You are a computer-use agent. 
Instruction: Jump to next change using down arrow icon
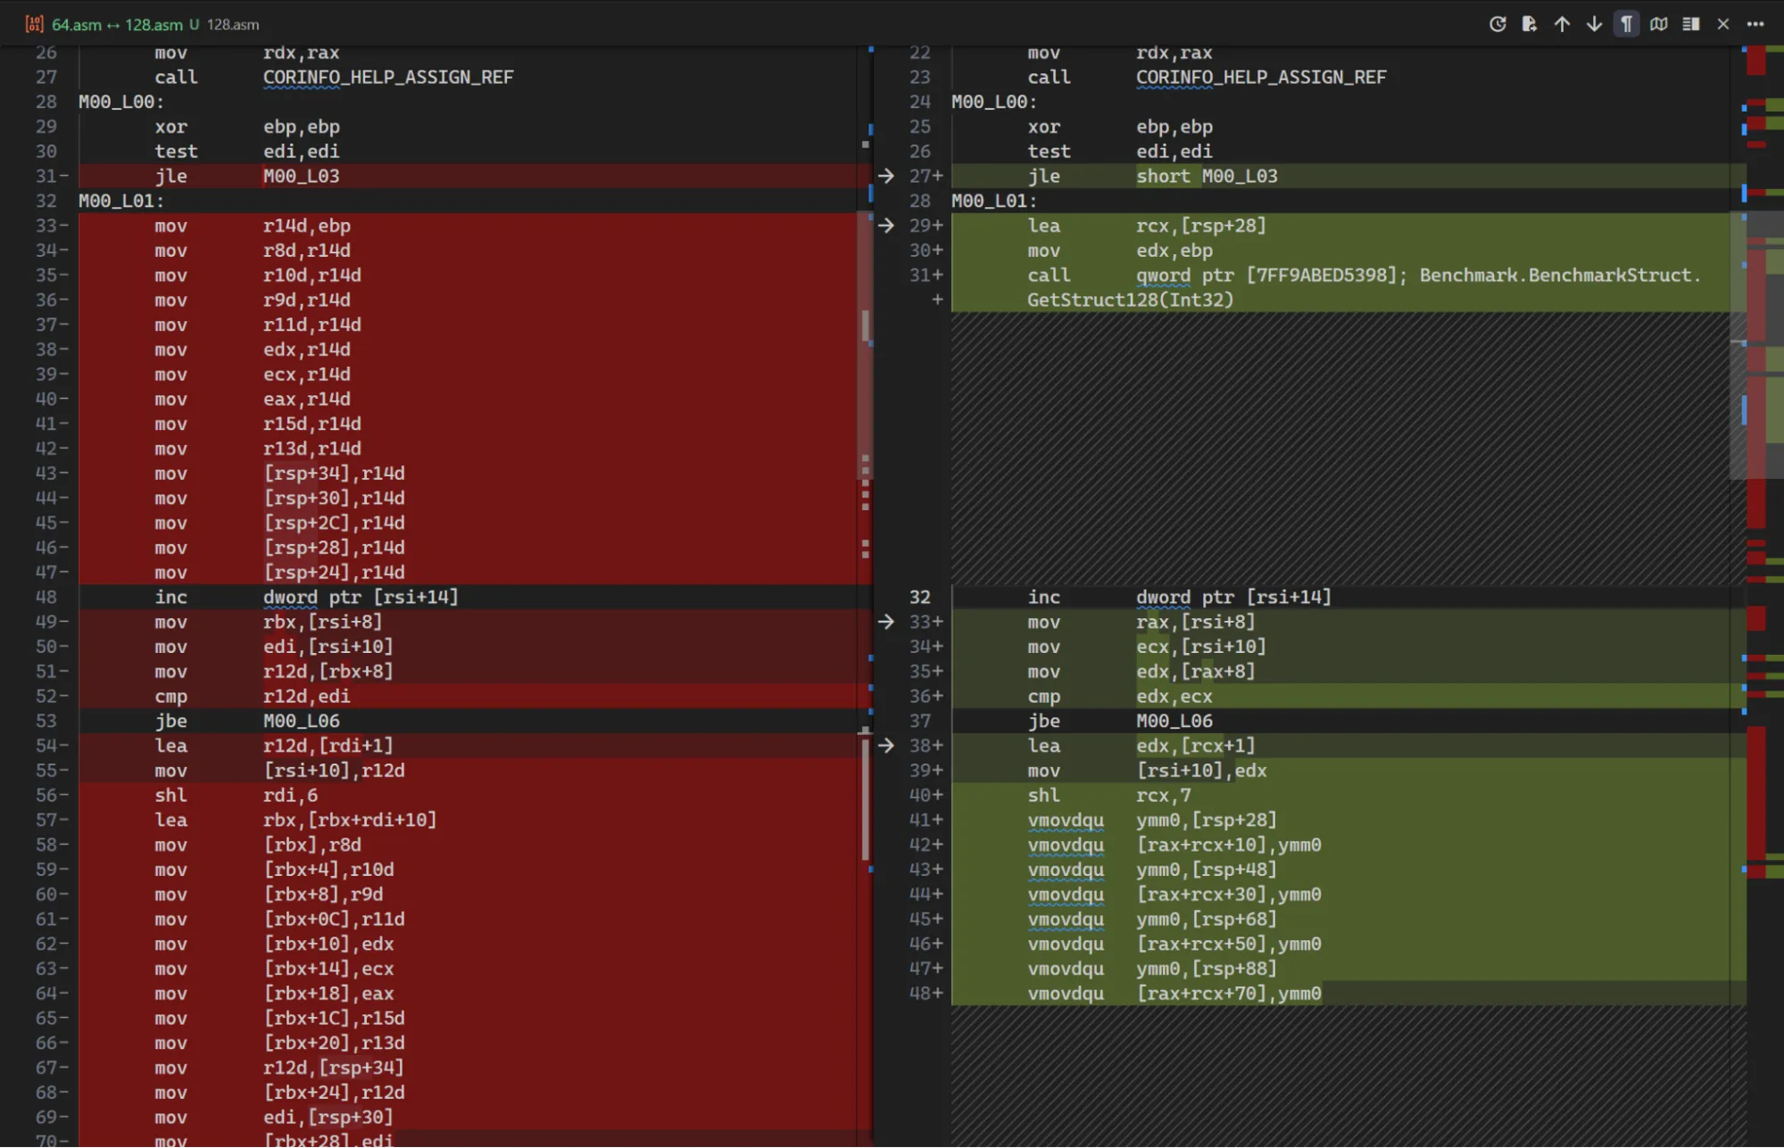coord(1594,24)
